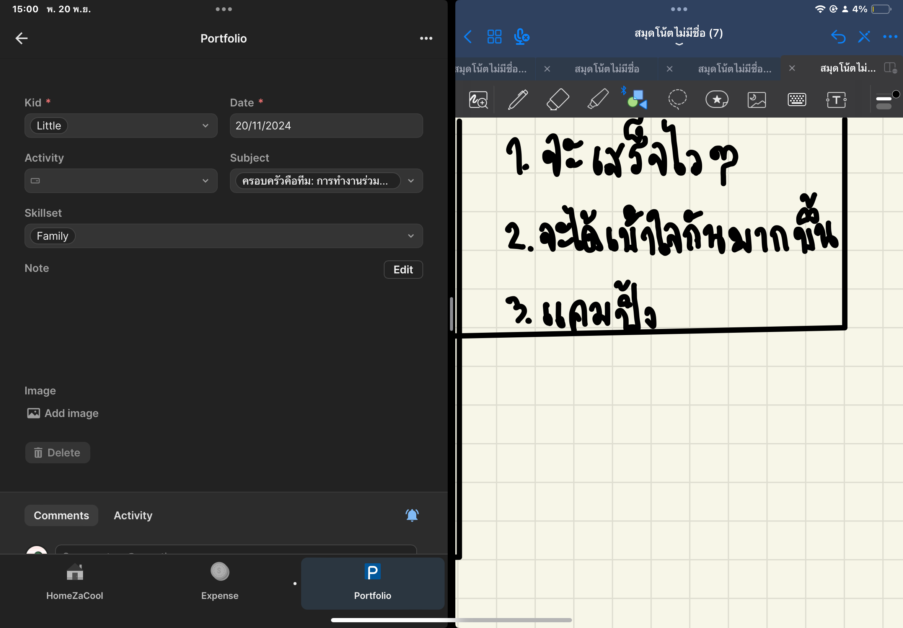The height and width of the screenshot is (628, 903).
Task: Toggle the audio recording microphone
Action: [521, 37]
